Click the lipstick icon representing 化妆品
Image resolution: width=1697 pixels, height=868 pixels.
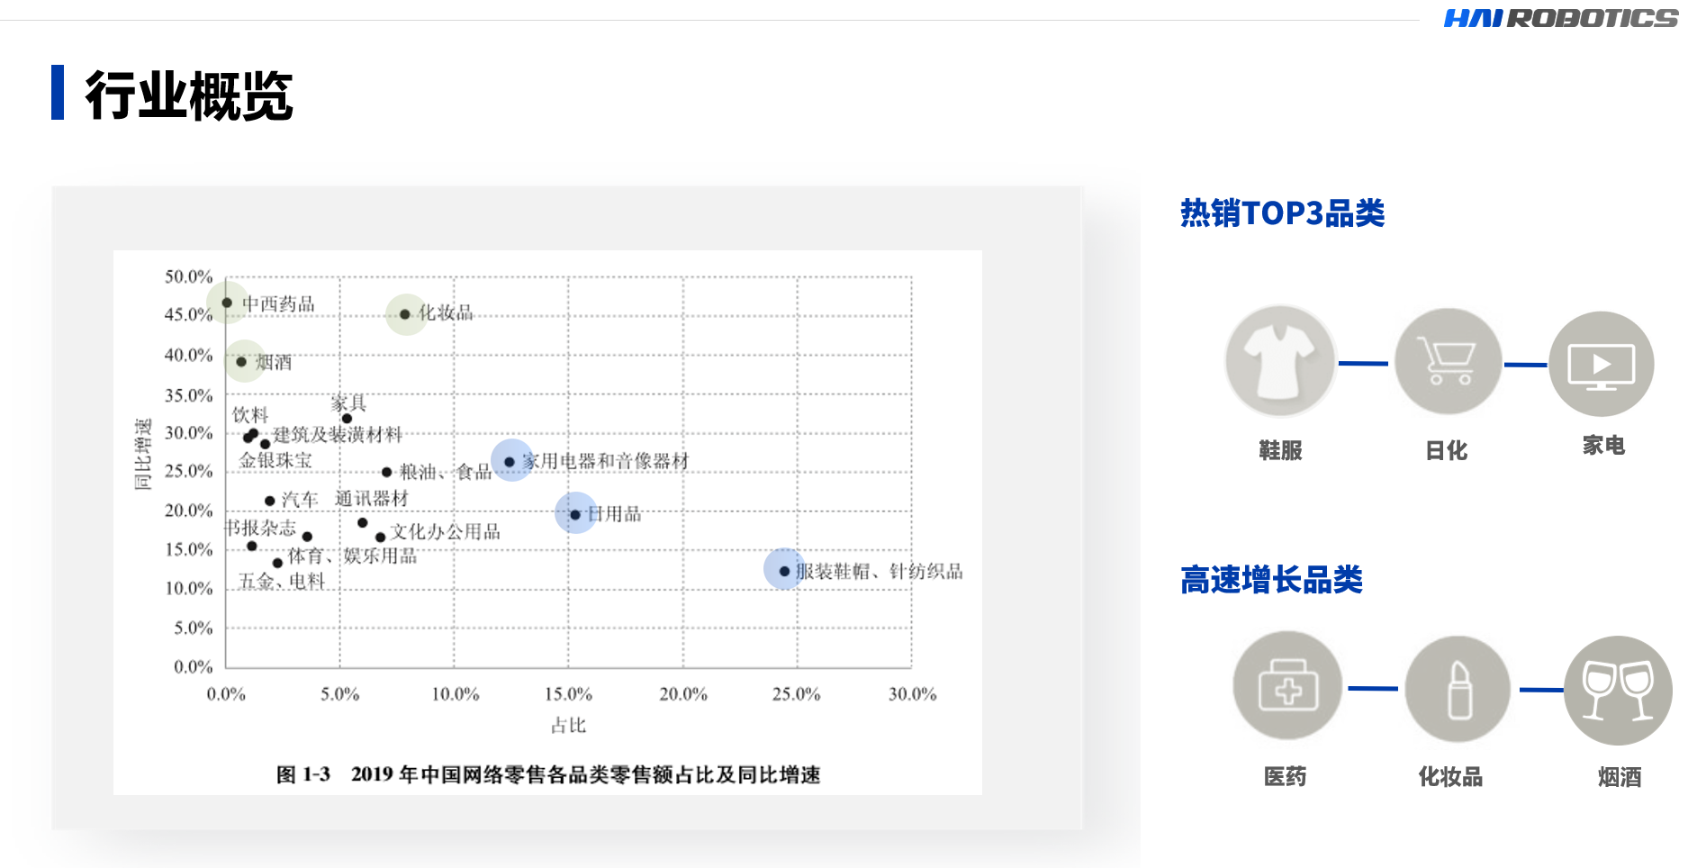point(1457,685)
